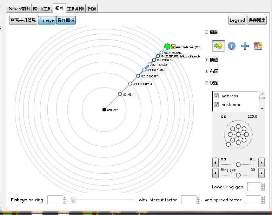Select node 182.61.253.214
Screen dimensions: 272x215
161,53
